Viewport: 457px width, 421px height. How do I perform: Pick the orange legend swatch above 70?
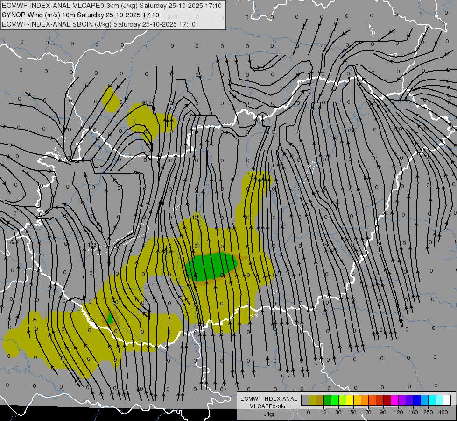pos(365,400)
